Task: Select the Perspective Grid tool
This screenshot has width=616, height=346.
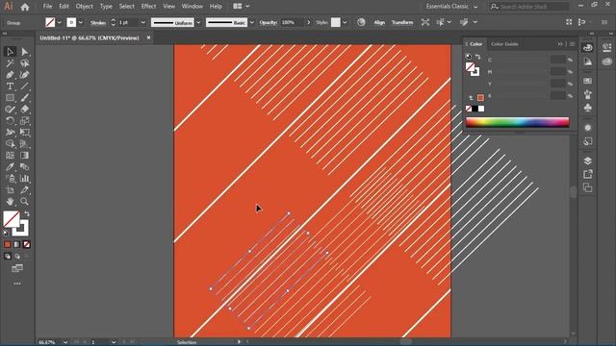Action: point(25,144)
